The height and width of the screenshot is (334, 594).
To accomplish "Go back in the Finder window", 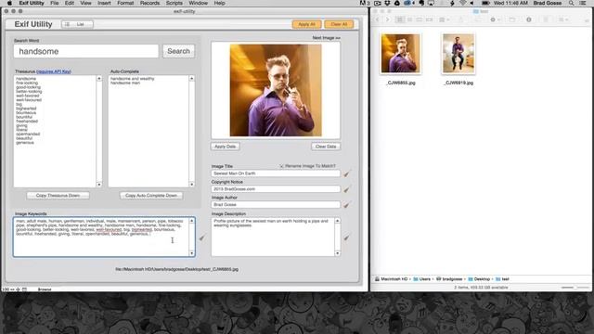I will coord(378,19).
